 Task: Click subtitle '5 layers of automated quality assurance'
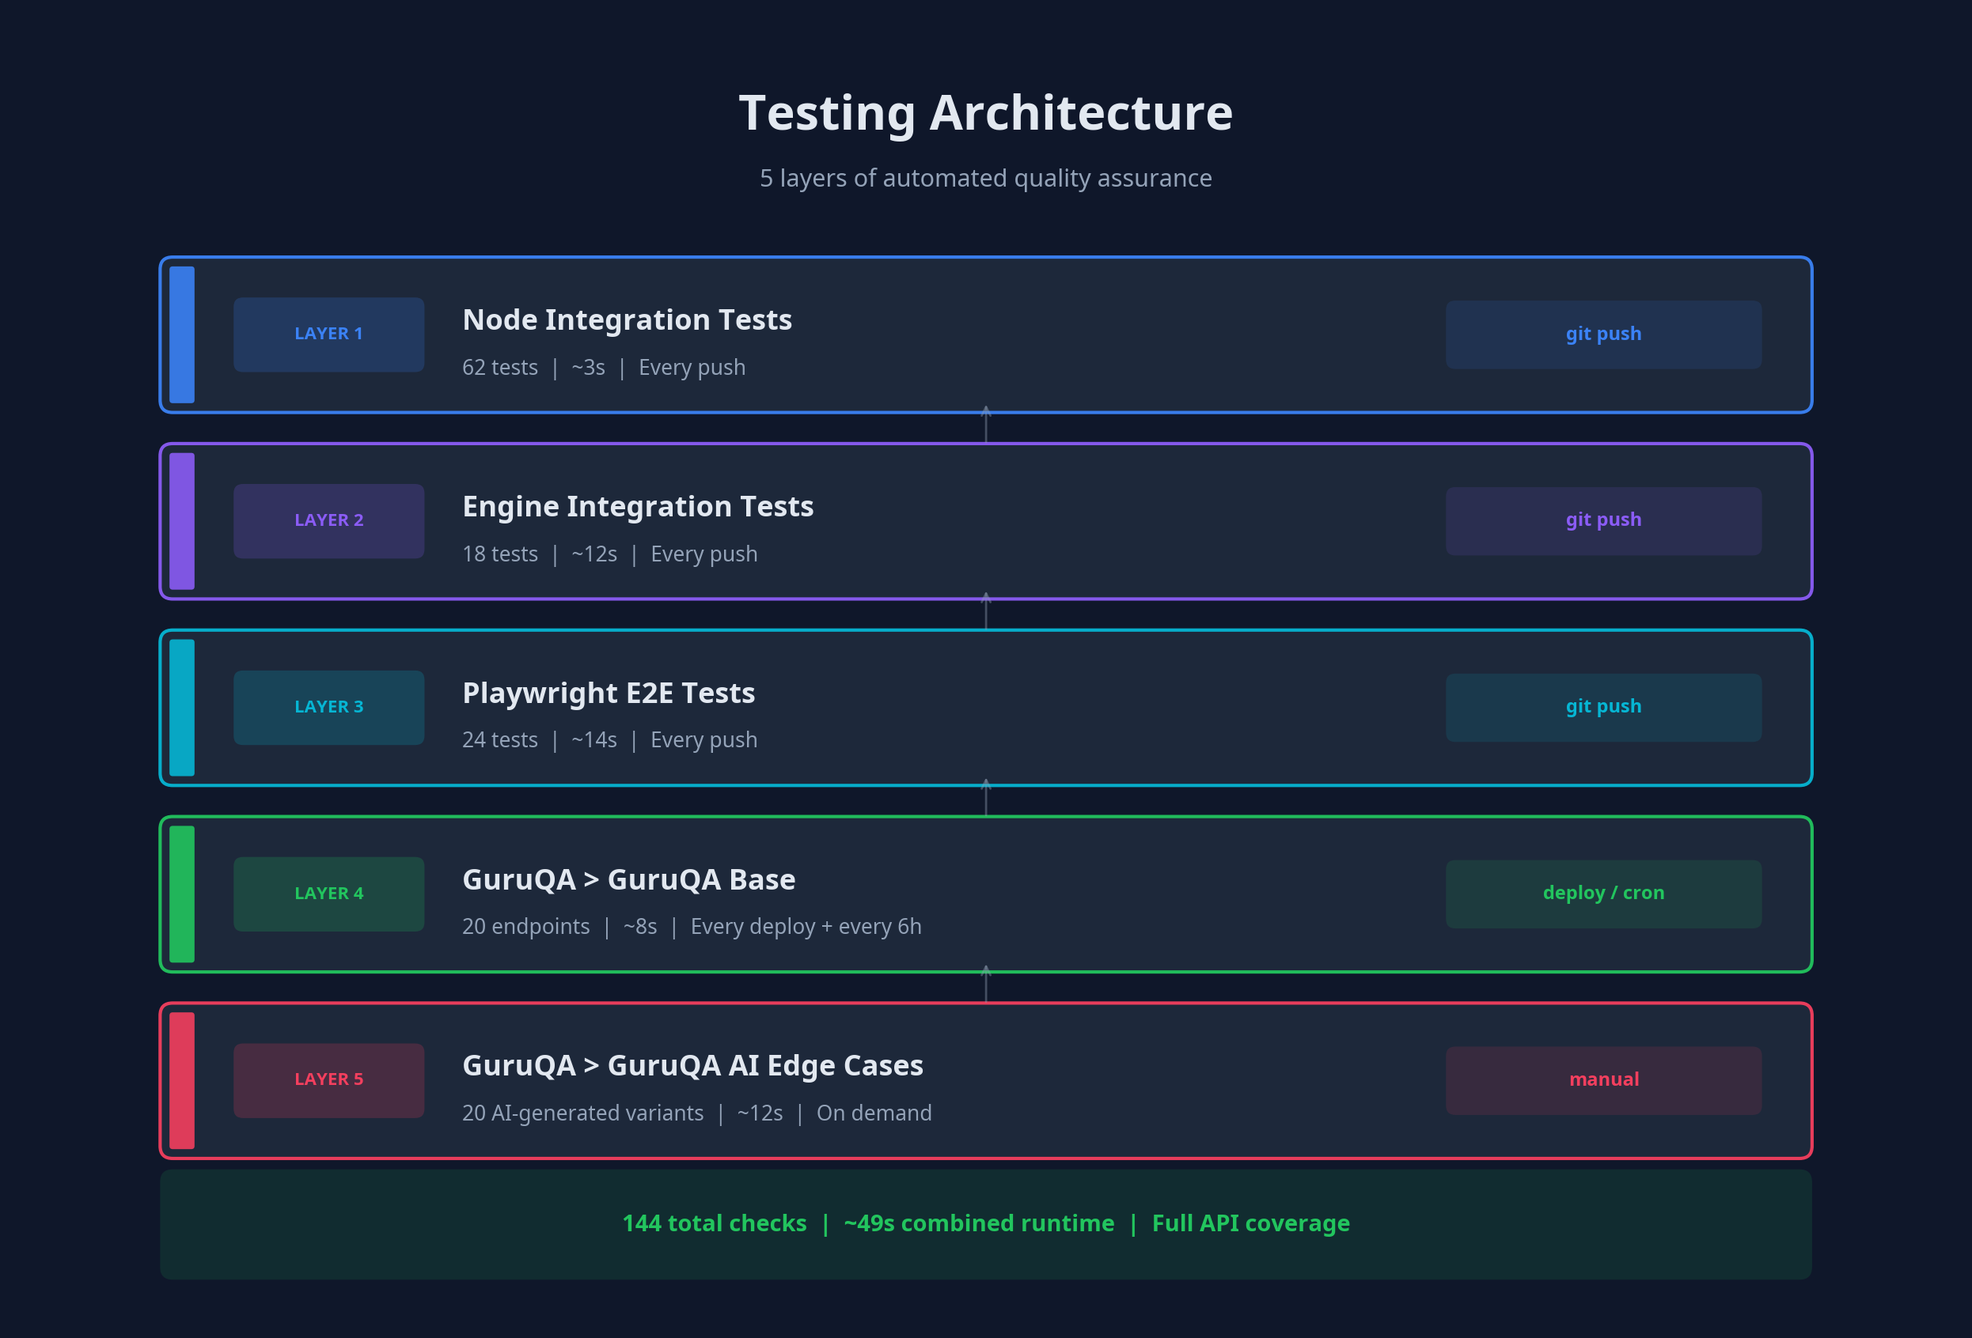click(x=986, y=178)
